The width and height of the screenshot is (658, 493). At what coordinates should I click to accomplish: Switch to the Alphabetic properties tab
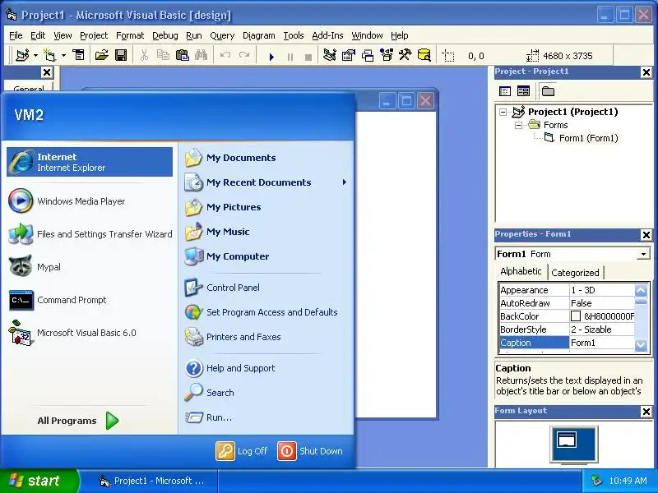coord(521,271)
